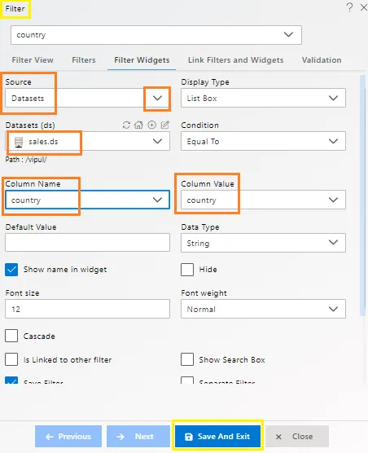This screenshot has height=453, width=368.
Task: Enable the Hide checkbox
Action: [187, 270]
